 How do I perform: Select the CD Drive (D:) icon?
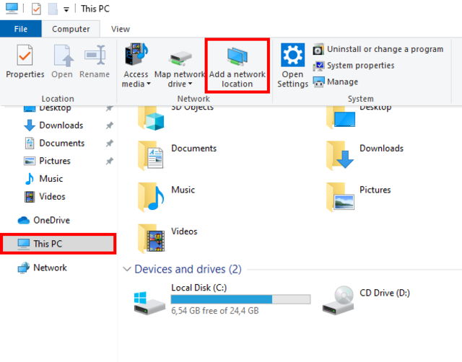click(x=338, y=300)
